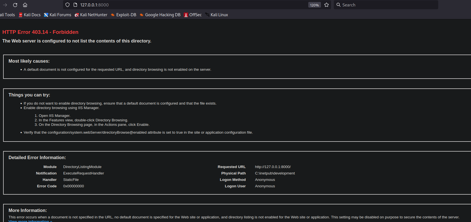This screenshot has width=471, height=222.
Task: Go to the browser home page icon
Action: click(x=25, y=5)
